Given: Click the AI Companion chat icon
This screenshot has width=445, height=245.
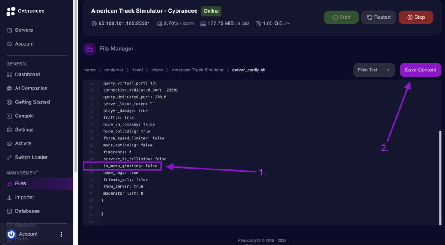Looking at the screenshot, I should tap(10, 89).
